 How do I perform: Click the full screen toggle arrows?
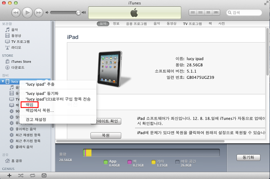266,3
